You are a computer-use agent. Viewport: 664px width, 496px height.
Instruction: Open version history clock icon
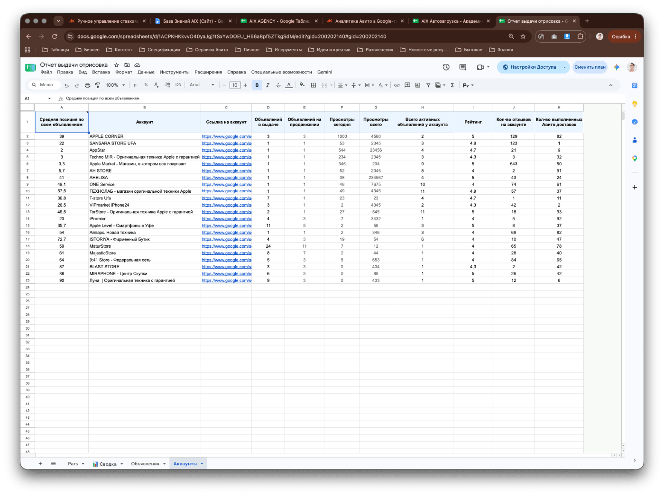(x=446, y=67)
